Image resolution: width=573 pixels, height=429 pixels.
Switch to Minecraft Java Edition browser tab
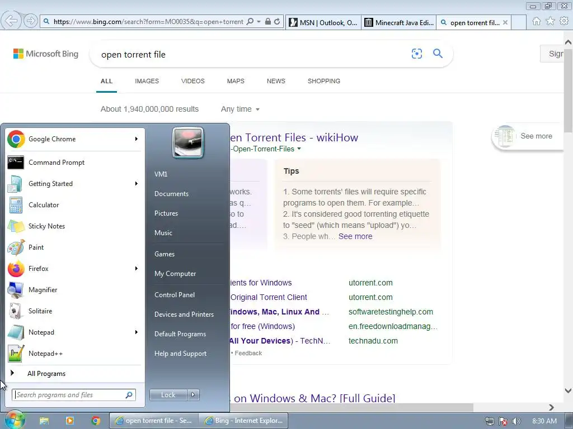(x=398, y=22)
